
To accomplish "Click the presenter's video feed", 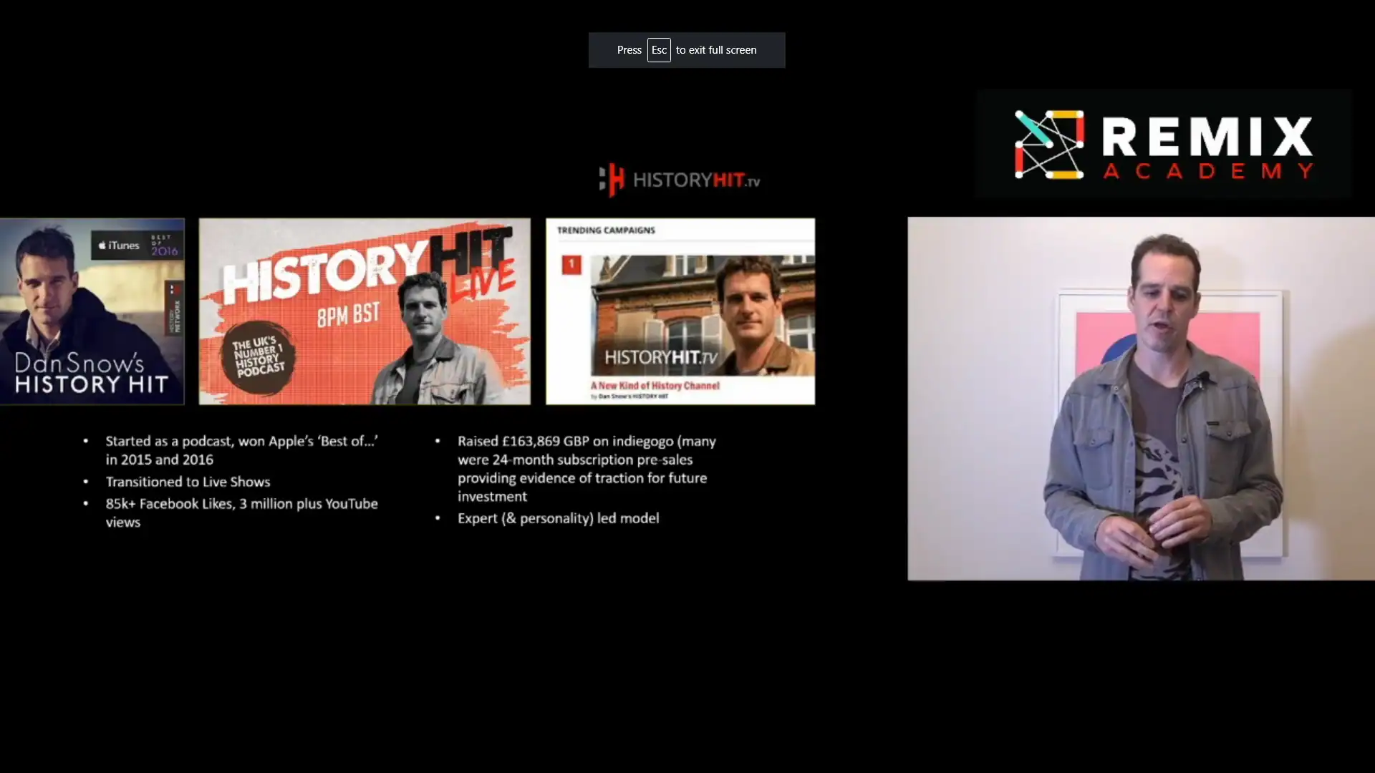I will click(x=1140, y=398).
